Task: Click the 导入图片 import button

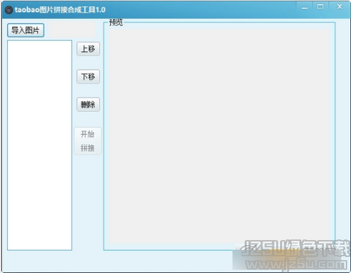Action: [25, 30]
